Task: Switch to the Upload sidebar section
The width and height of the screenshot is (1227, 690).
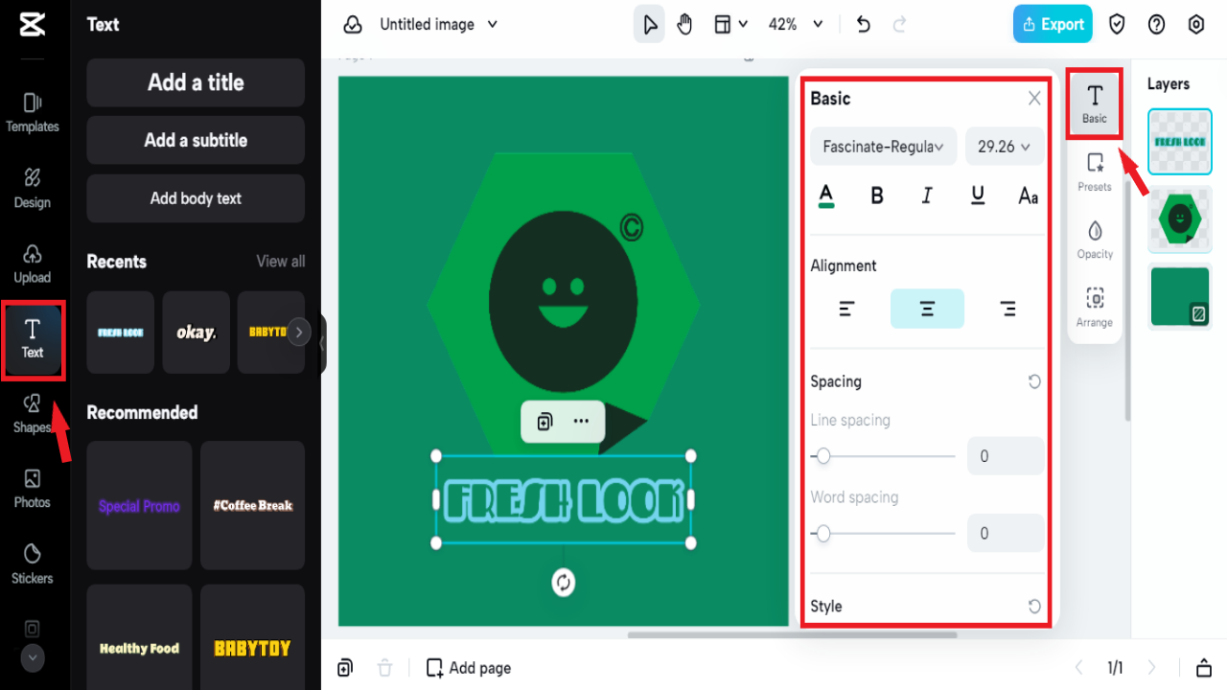Action: [33, 264]
